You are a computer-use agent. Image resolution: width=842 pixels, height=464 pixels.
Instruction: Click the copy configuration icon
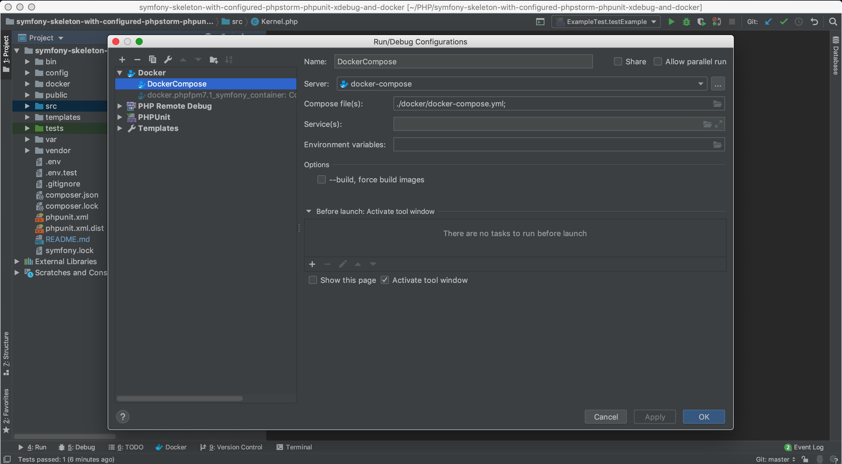tap(151, 59)
